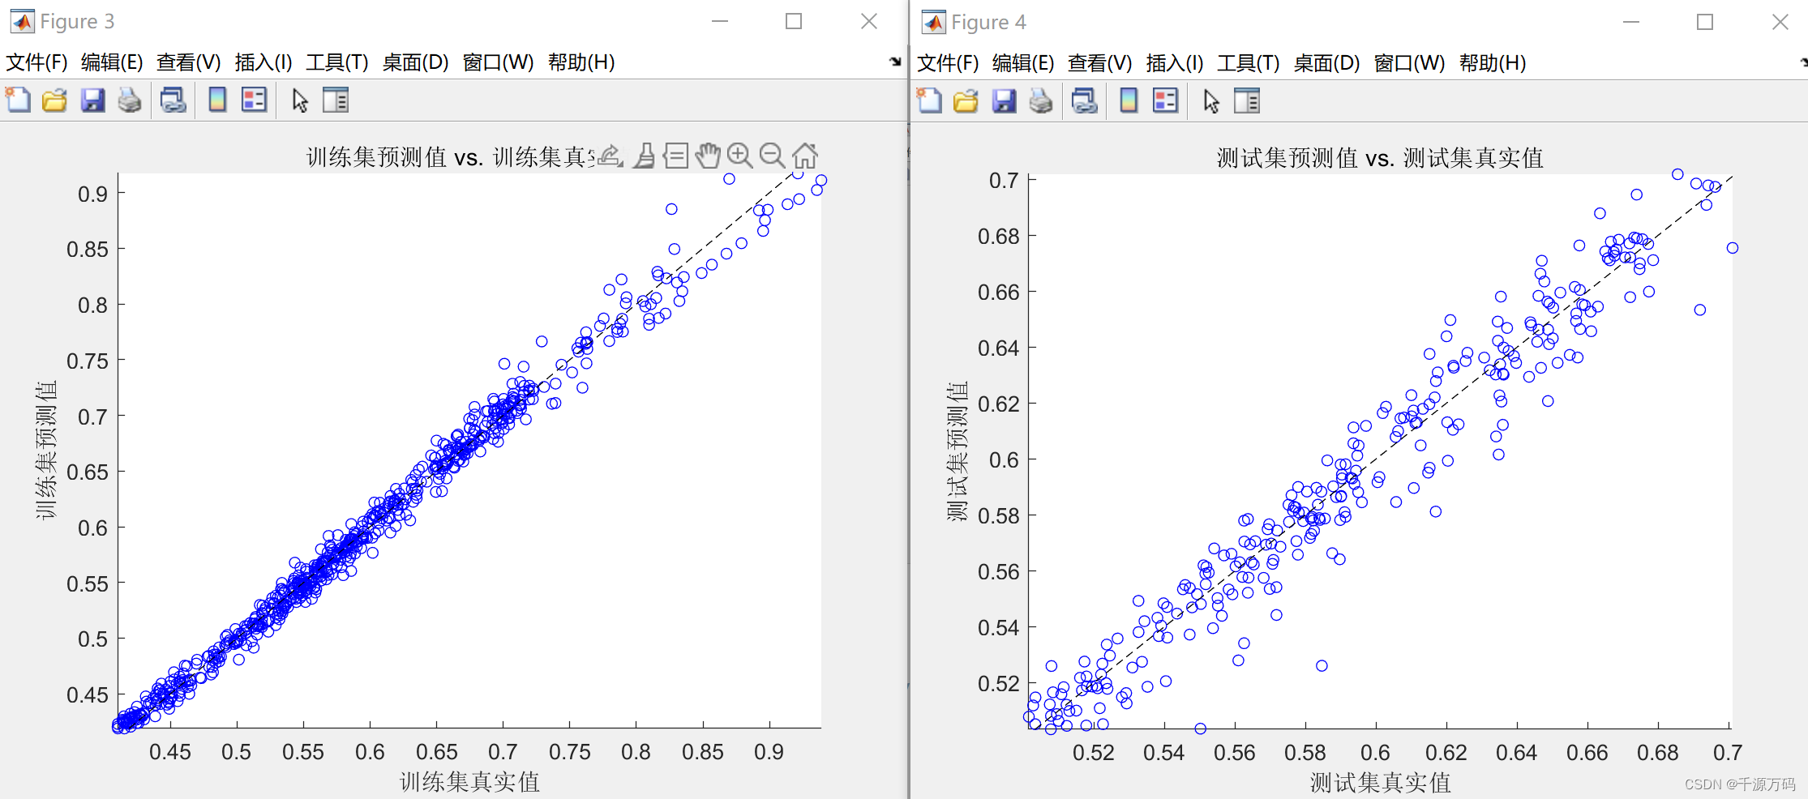This screenshot has height=799, width=1808.
Task: Open the 工具(T) menu in Figure 3
Action: tap(336, 62)
